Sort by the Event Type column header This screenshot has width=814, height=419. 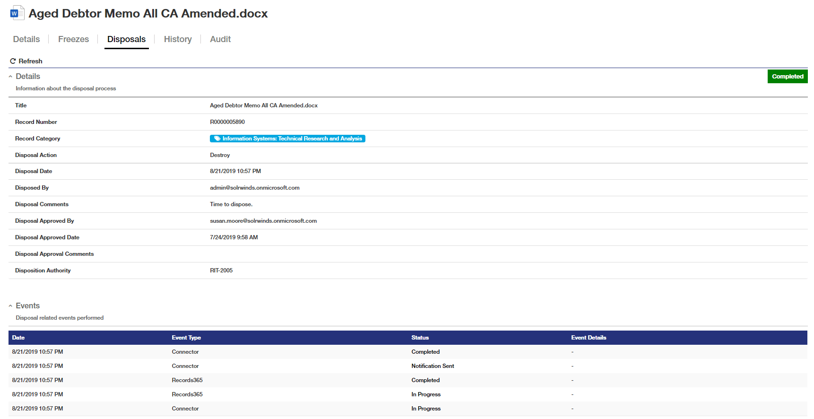point(186,338)
